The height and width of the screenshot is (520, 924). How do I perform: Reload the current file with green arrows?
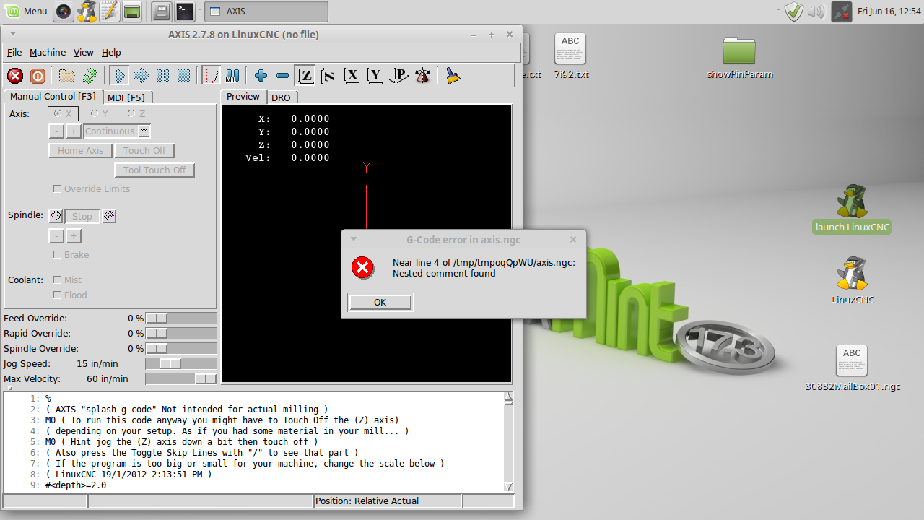(90, 76)
